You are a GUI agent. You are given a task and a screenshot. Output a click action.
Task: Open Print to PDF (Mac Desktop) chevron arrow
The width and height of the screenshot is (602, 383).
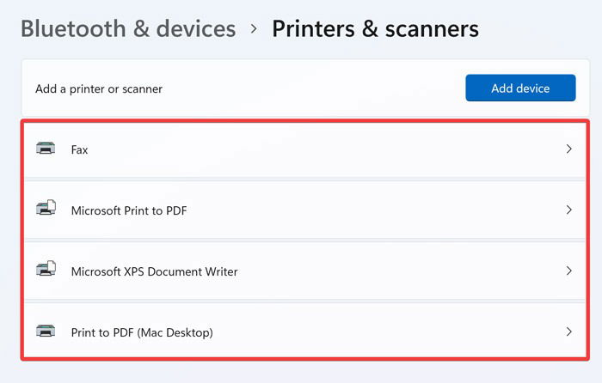(x=569, y=331)
